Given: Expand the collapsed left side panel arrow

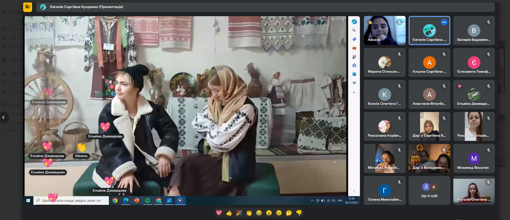Looking at the screenshot, I should pyautogui.click(x=4, y=117).
